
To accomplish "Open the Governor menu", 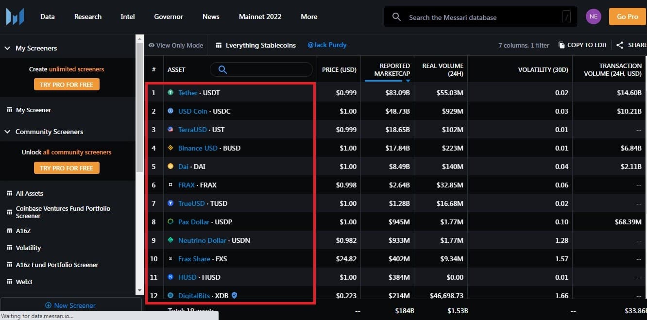I will pos(169,17).
